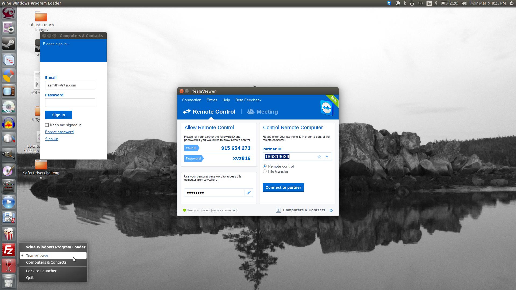Click the expand arrow next to Computers and Contacts
The image size is (516, 290).
[x=331, y=210]
